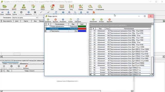The height and width of the screenshot is (92, 165).
Task: Click down arrow of dialog list scrollbar
Action: tap(152, 75)
